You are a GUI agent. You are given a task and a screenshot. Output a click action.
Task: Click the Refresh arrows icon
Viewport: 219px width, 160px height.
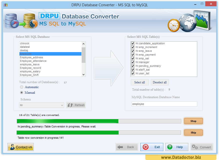coord(70,105)
